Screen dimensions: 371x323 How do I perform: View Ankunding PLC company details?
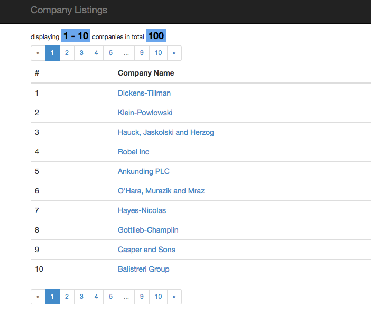(143, 171)
